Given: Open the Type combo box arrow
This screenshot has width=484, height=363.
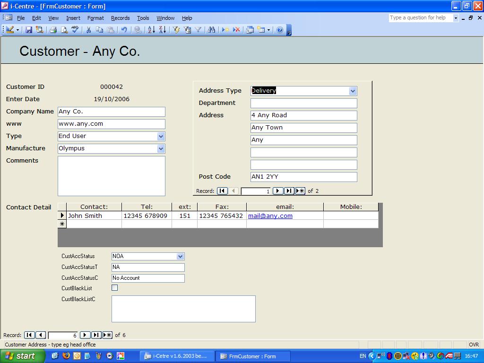Looking at the screenshot, I should [161, 136].
